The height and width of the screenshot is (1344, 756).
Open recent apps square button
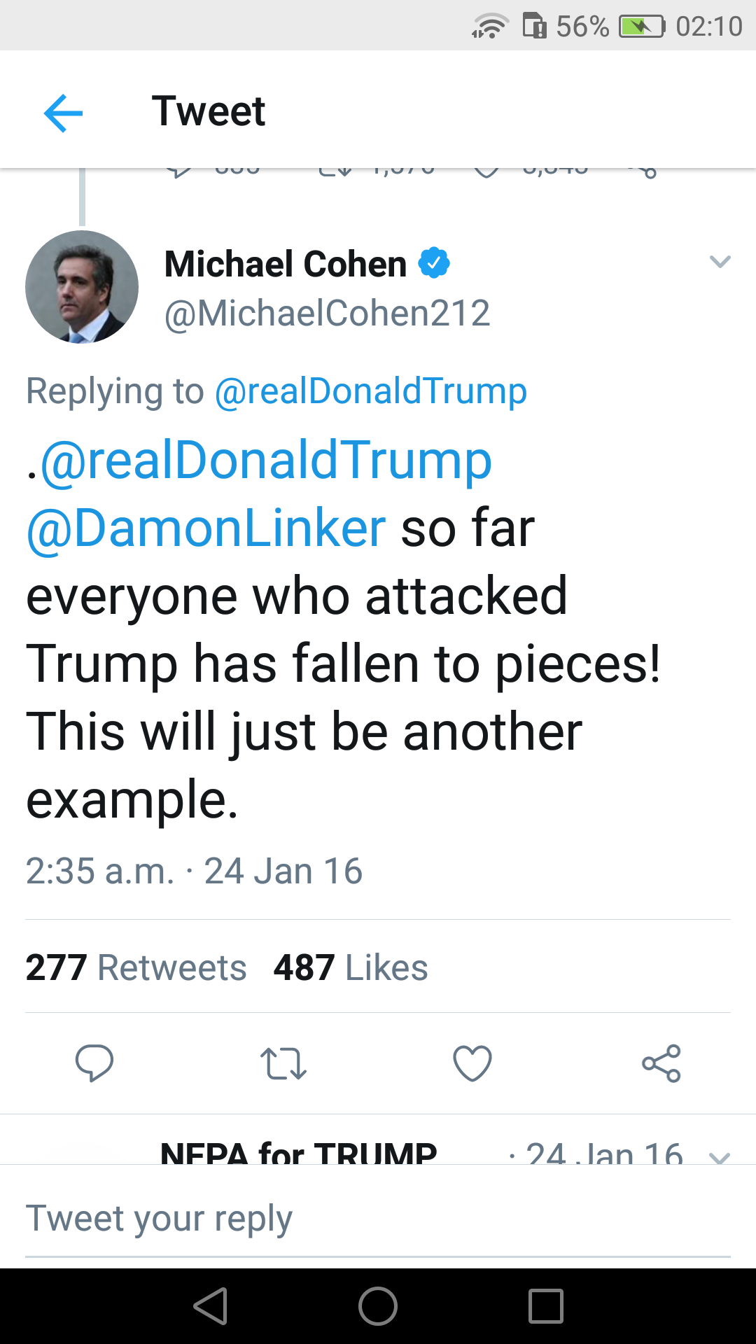coord(546,1306)
